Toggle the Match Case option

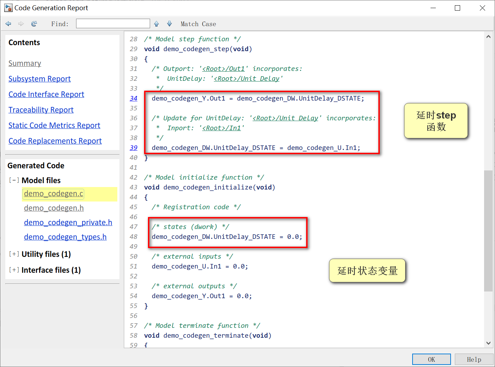[198, 24]
